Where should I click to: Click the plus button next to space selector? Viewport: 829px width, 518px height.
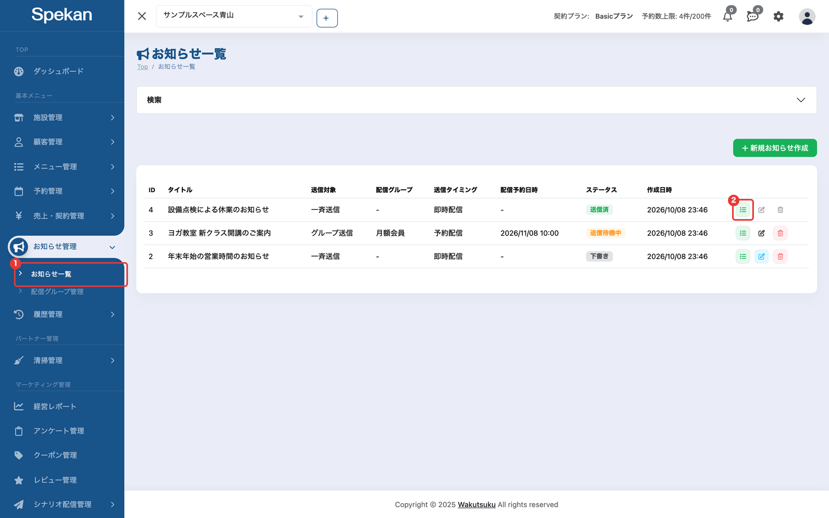pyautogui.click(x=327, y=18)
